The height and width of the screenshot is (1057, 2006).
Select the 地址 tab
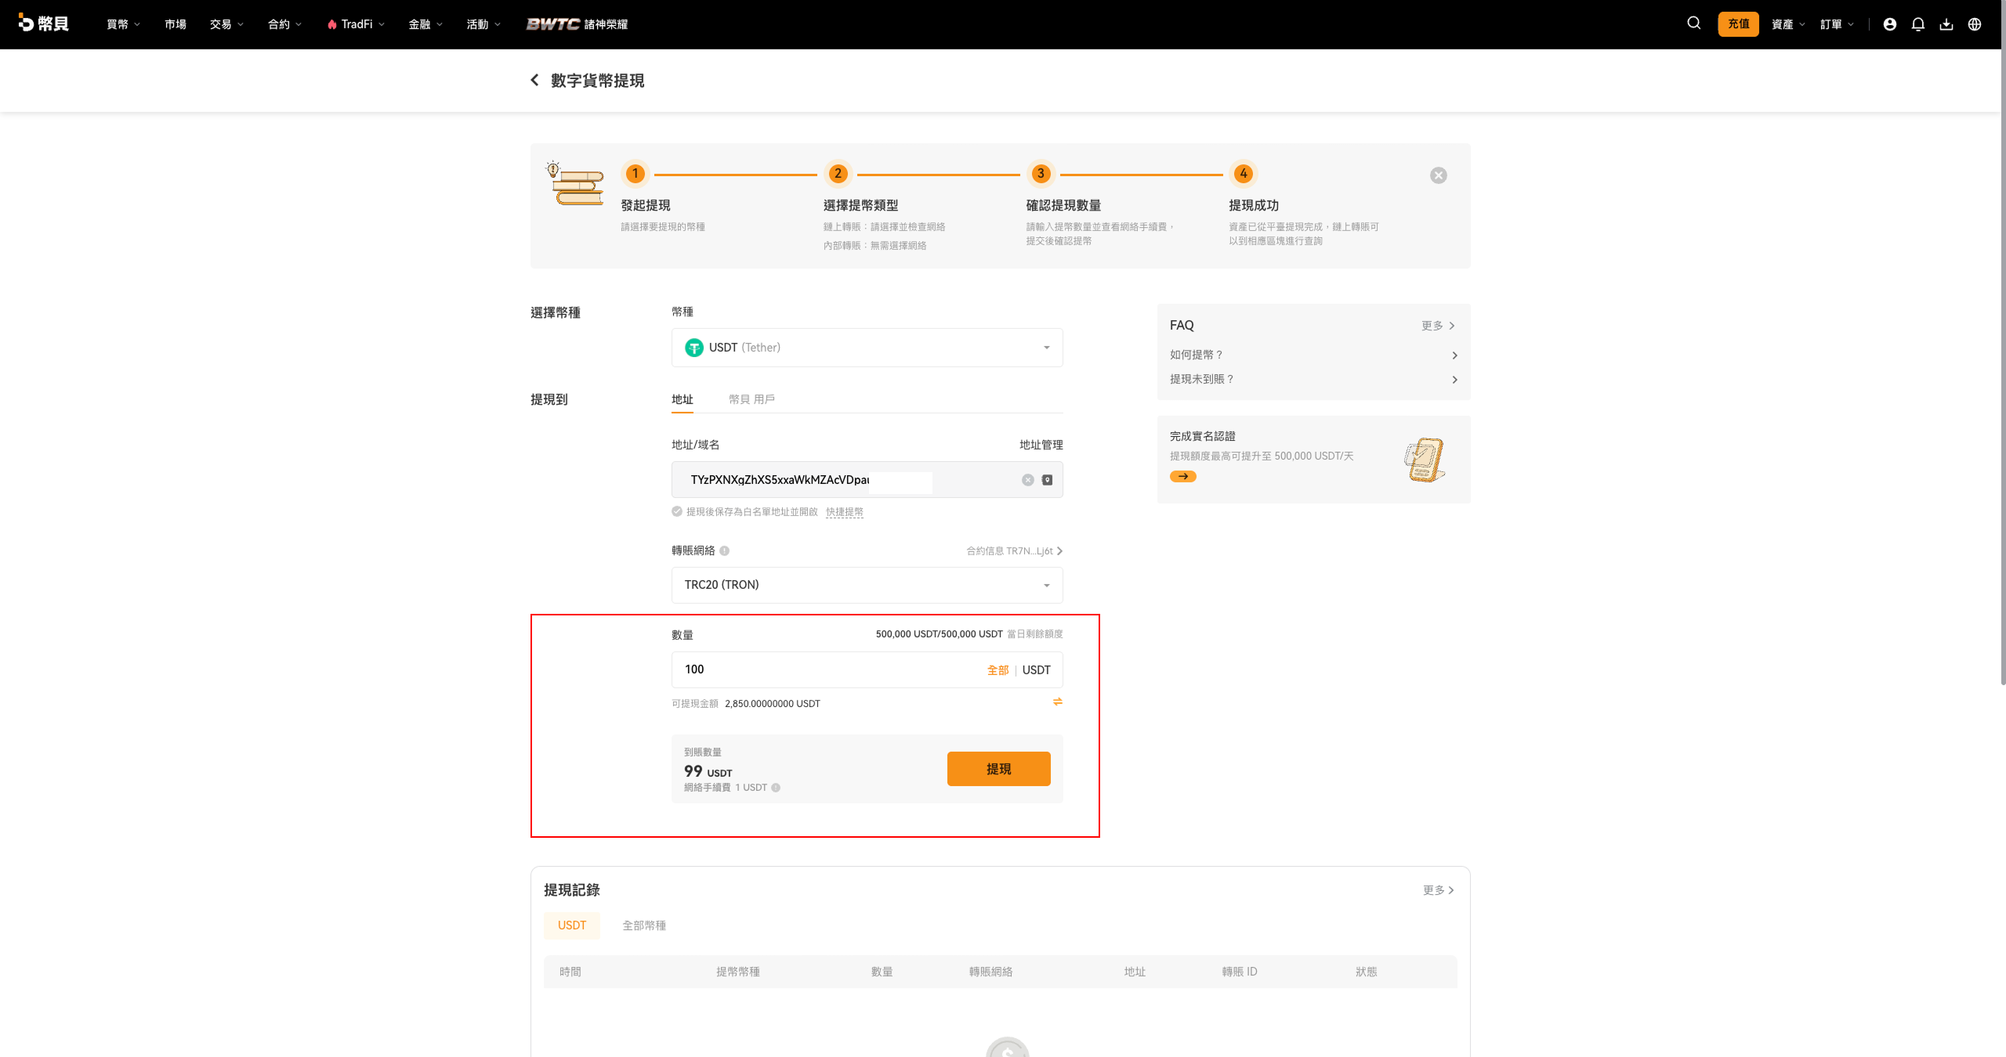[x=682, y=399]
